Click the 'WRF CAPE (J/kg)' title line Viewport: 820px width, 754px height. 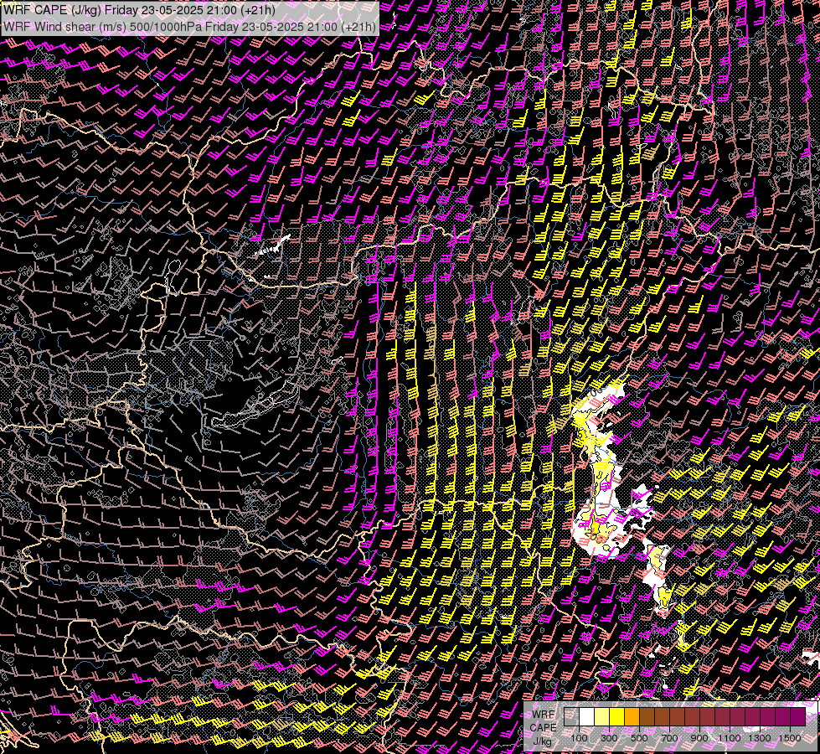tap(139, 10)
